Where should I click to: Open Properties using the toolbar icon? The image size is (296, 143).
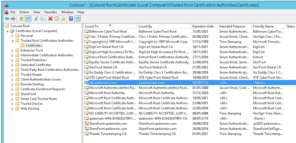pos(56,19)
